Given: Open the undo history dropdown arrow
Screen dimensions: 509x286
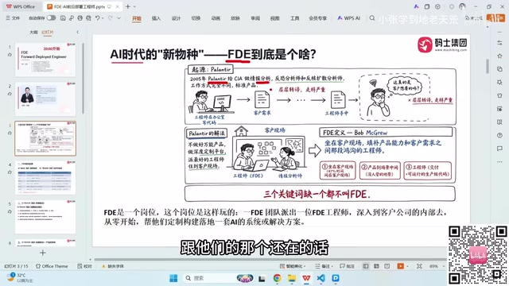Looking at the screenshot, I should click(103, 18).
